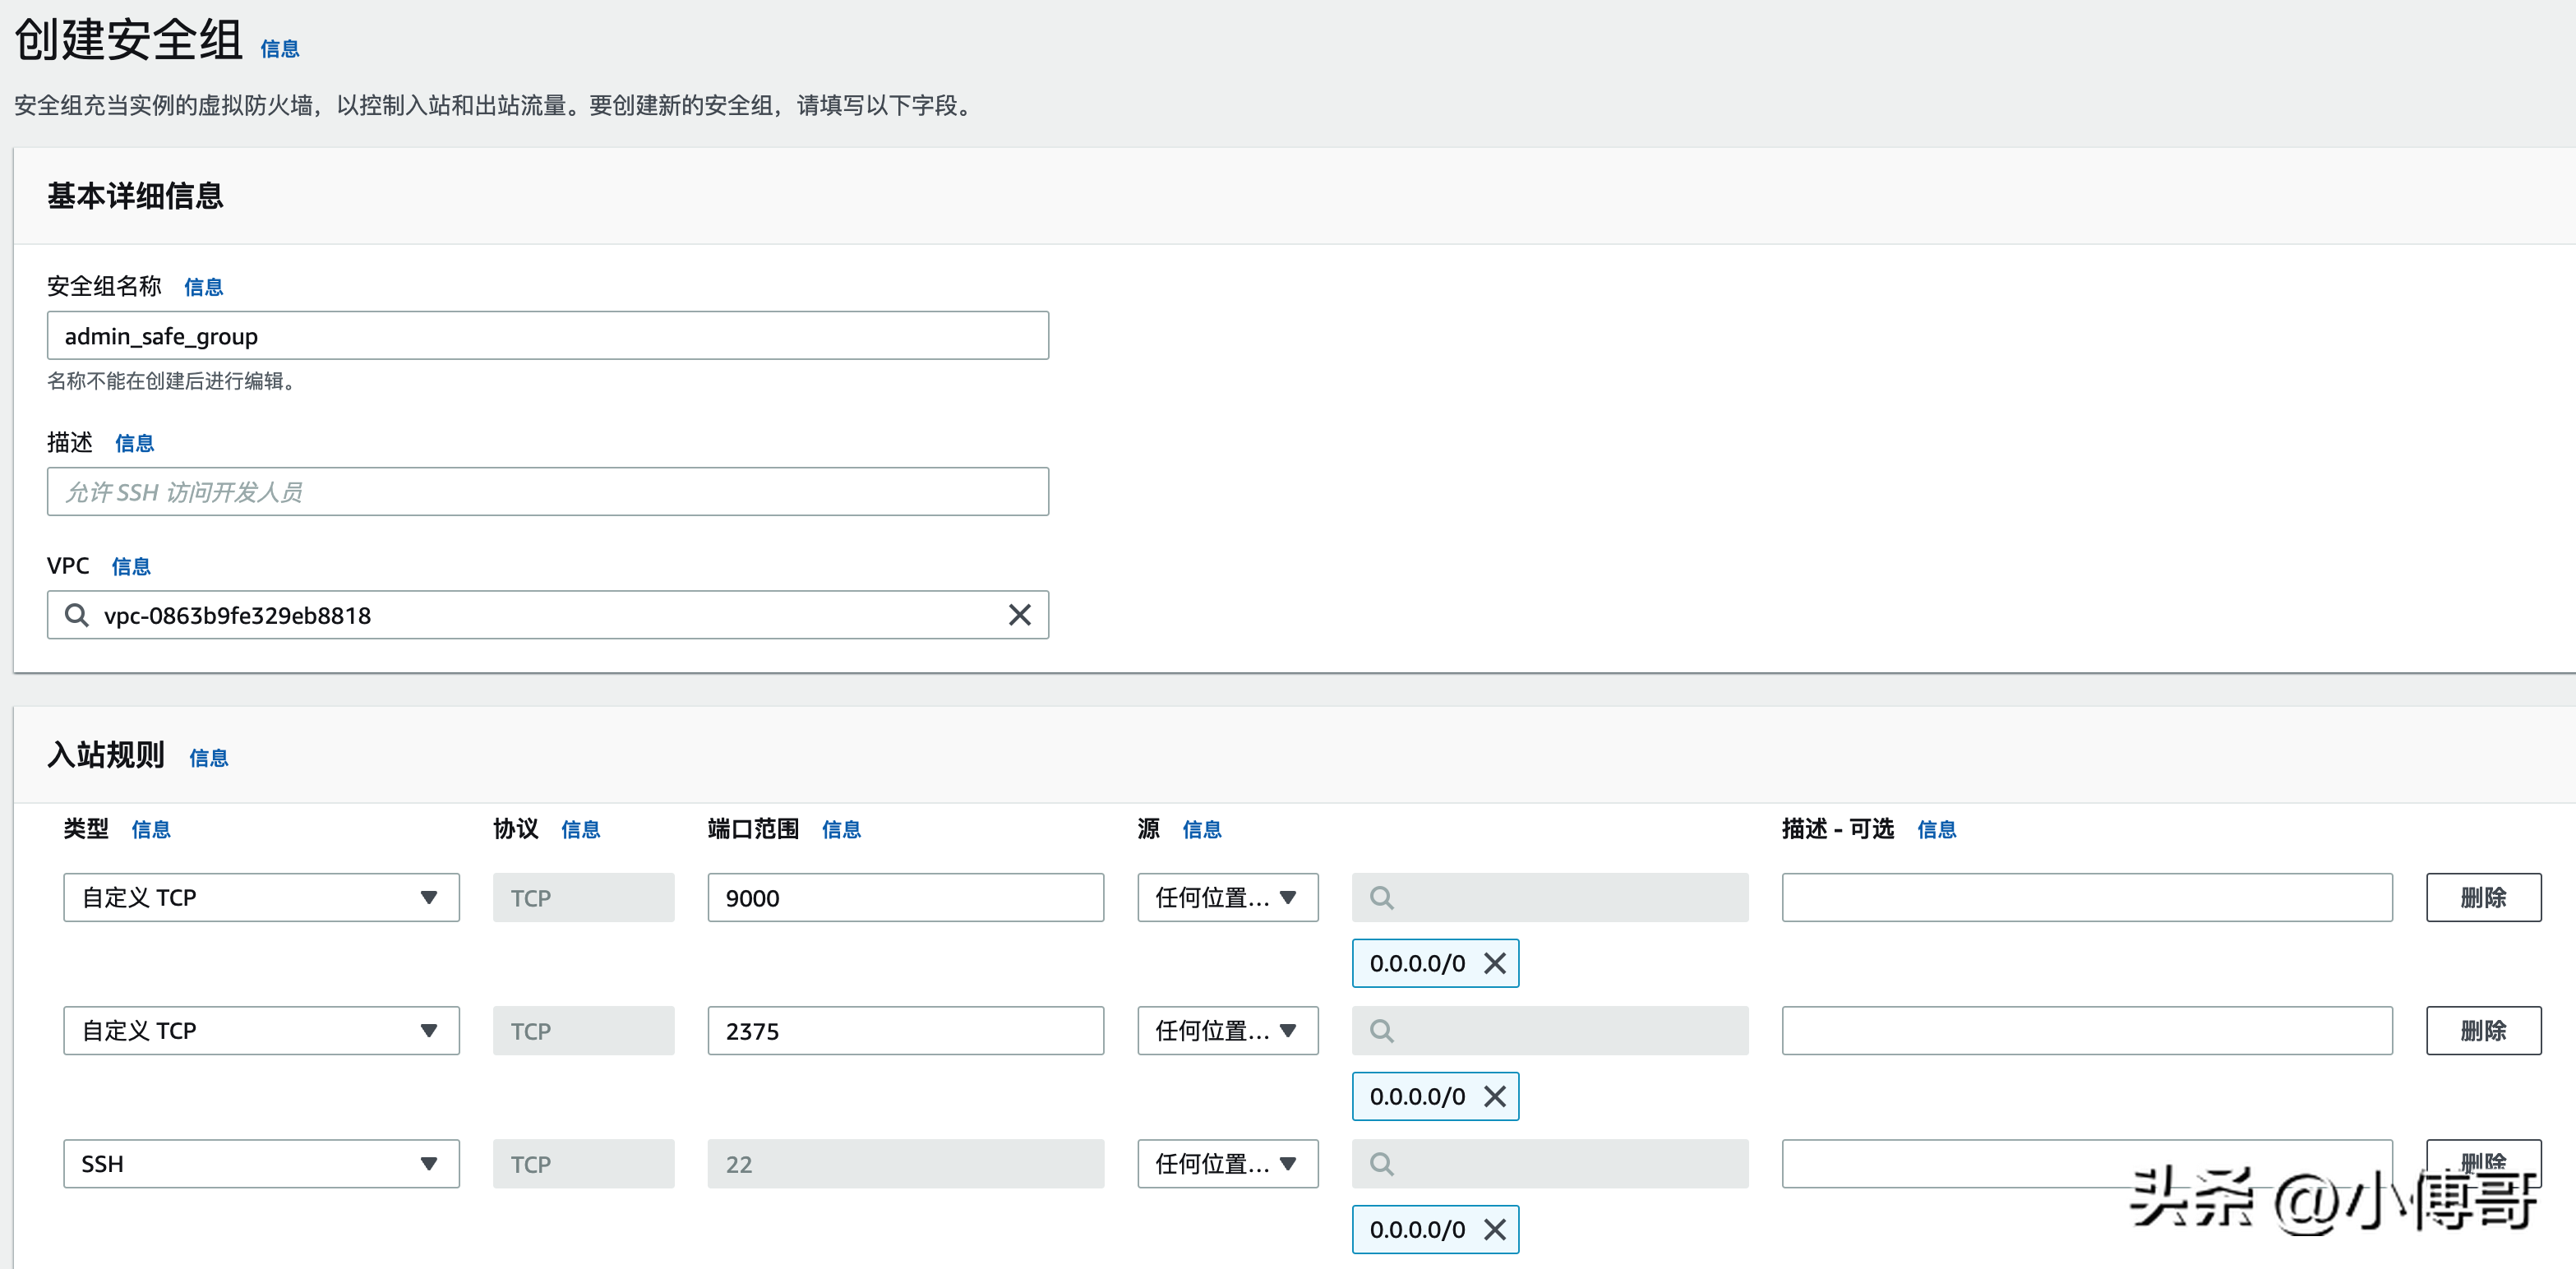Click port range field containing 2375

tap(905, 1030)
